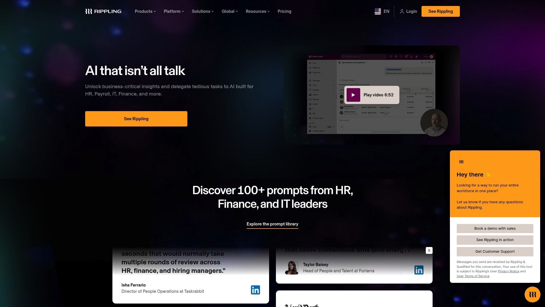The image size is (545, 307).
Task: Select Book a demo with sales
Action: point(495,229)
